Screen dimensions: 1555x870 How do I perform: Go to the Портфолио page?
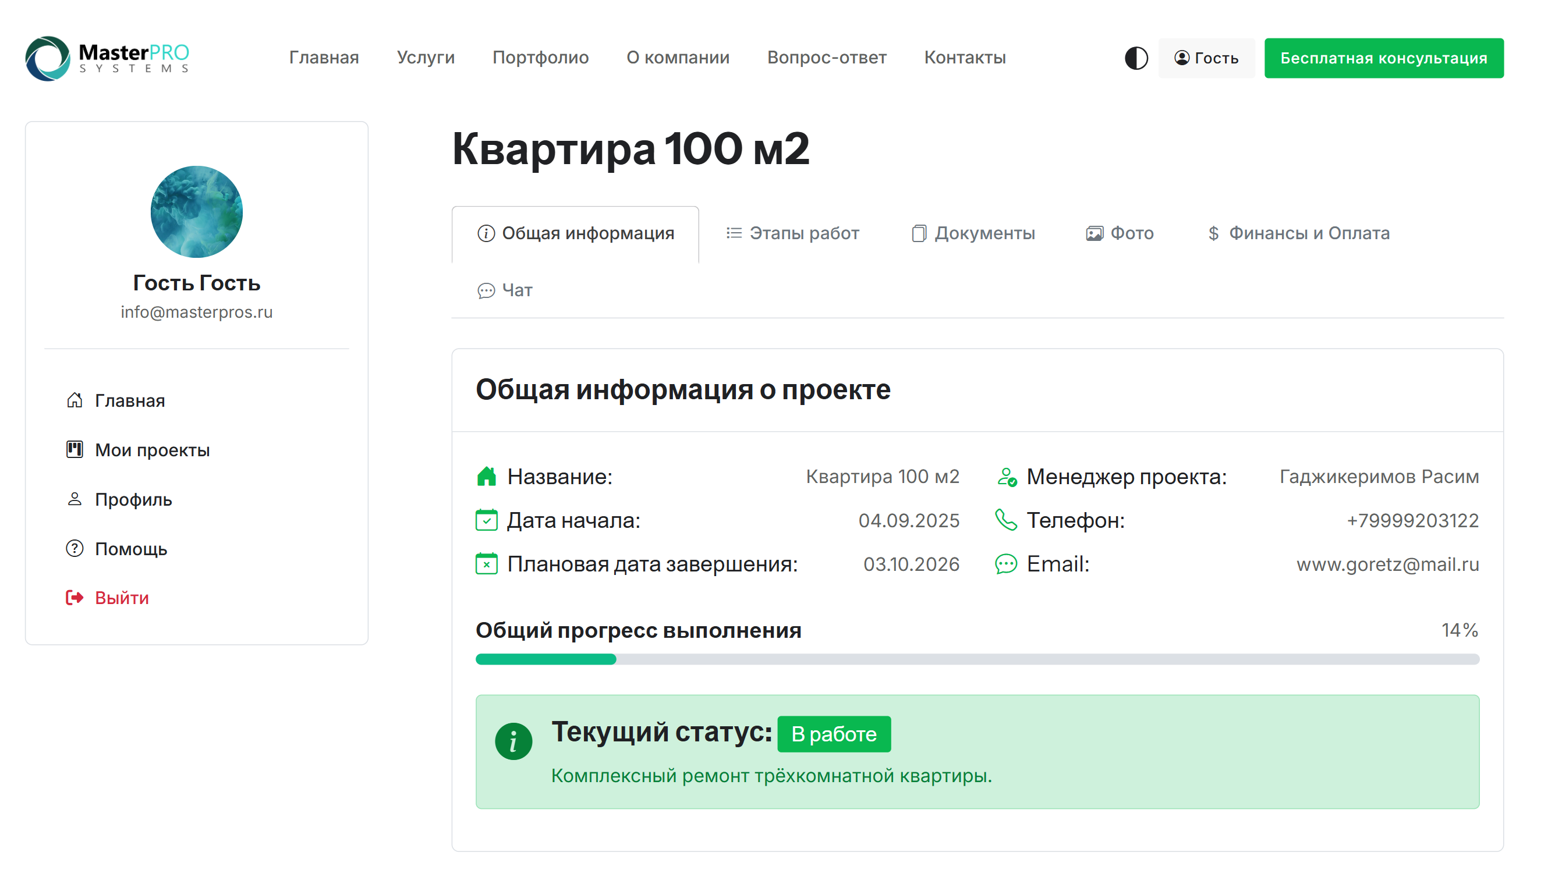[x=540, y=57]
